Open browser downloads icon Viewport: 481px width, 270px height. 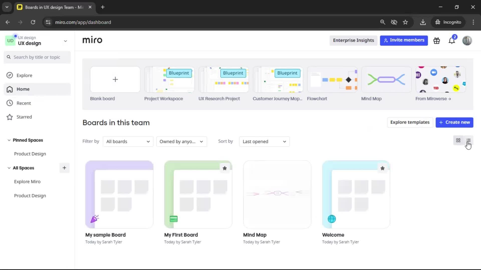point(423,22)
